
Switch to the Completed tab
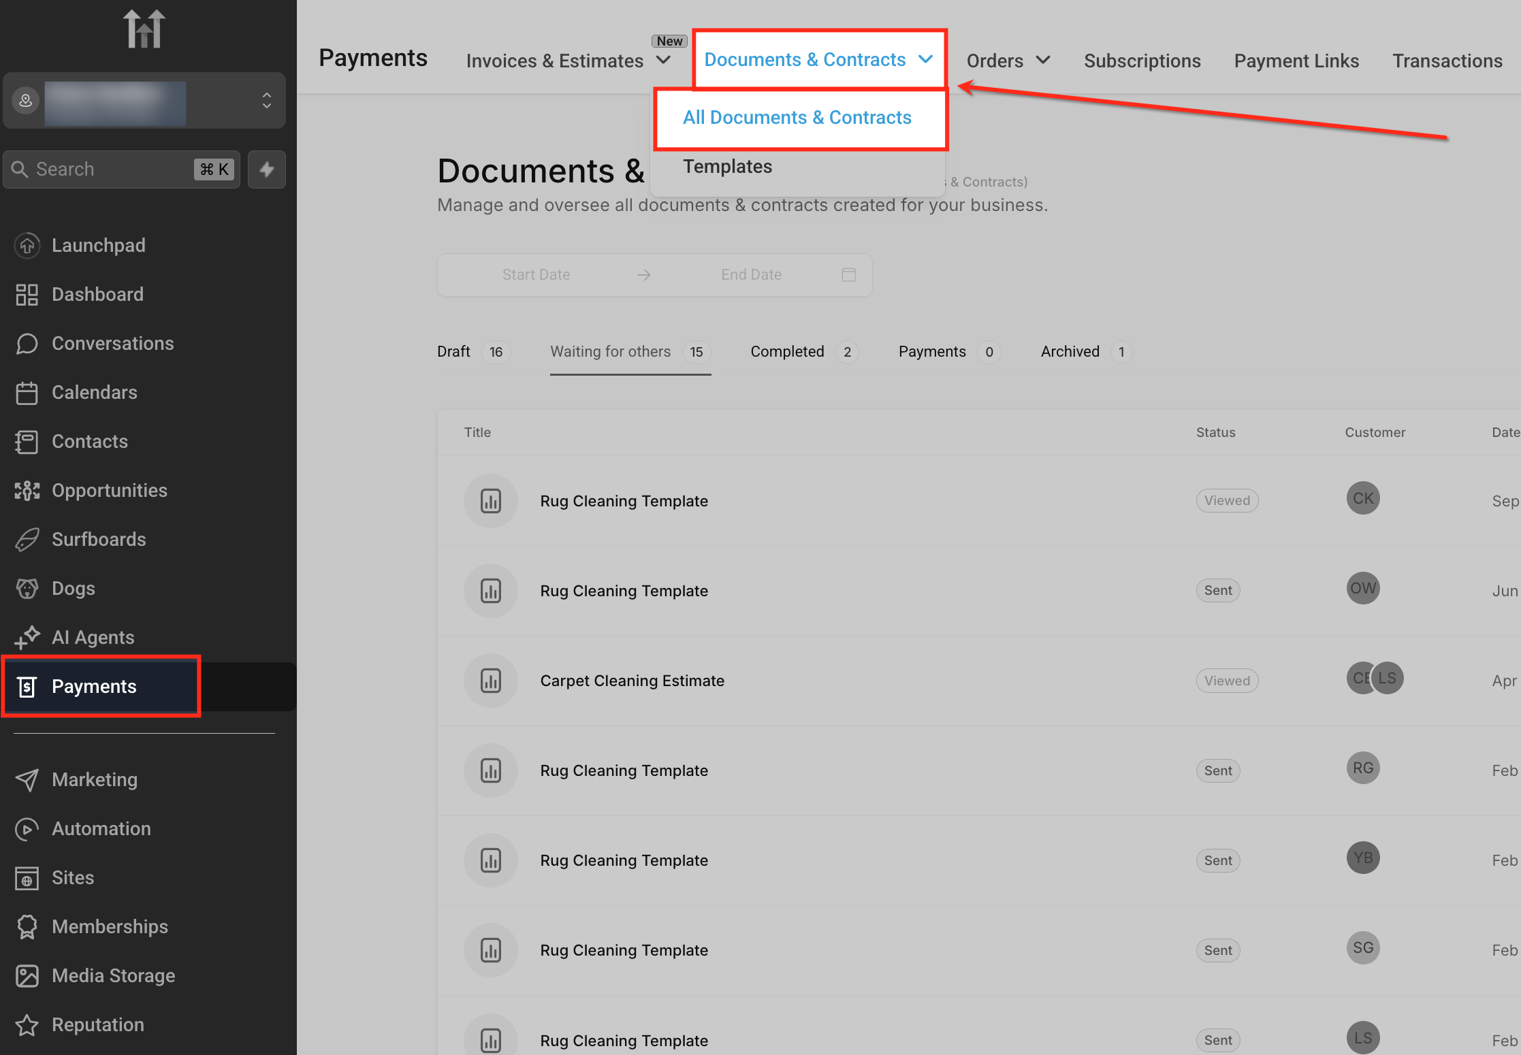787,352
